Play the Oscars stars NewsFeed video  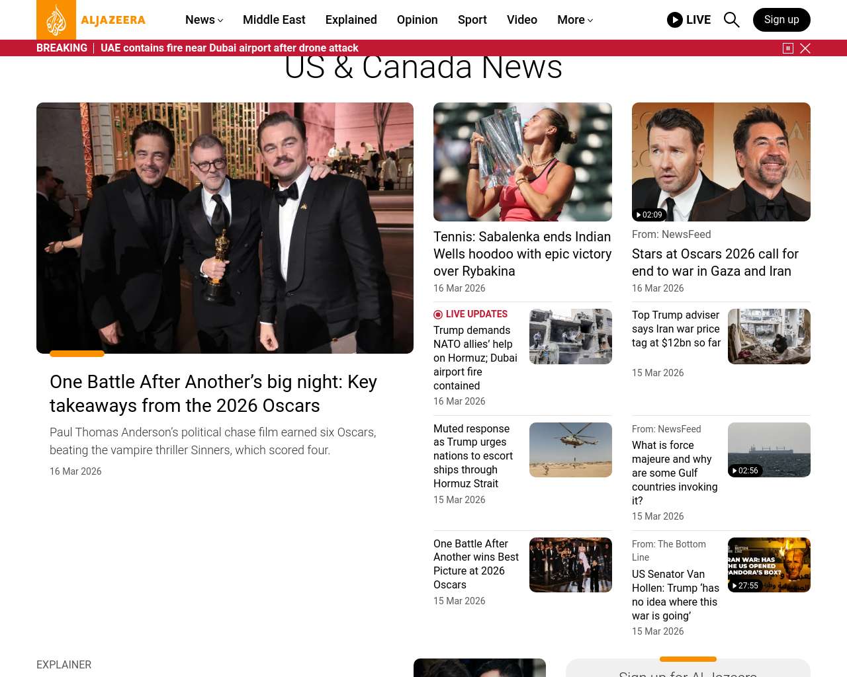point(721,162)
